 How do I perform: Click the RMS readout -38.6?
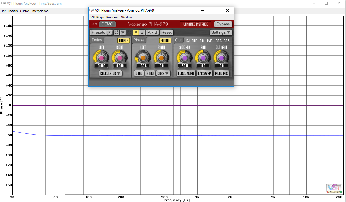(x=218, y=41)
